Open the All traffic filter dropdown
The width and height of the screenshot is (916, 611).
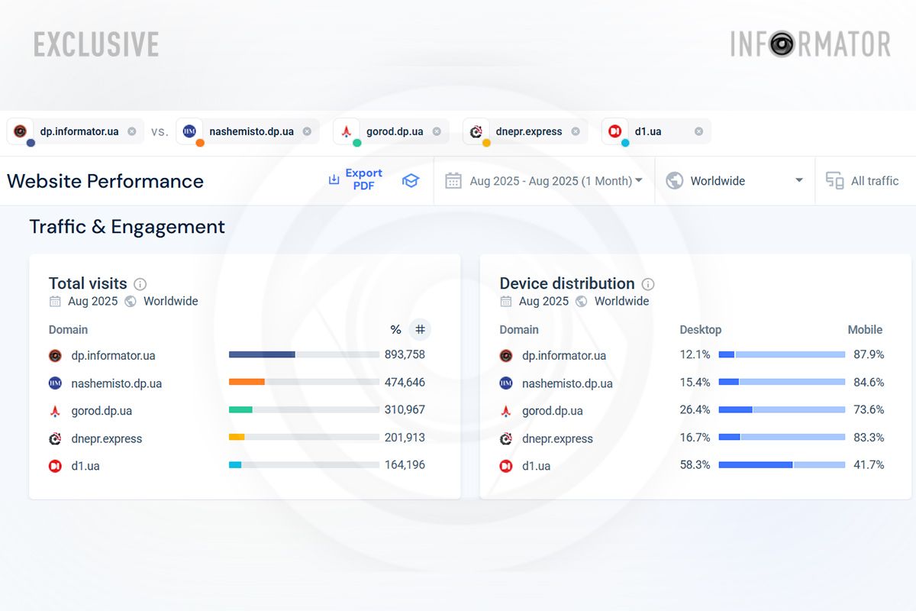pyautogui.click(x=863, y=181)
